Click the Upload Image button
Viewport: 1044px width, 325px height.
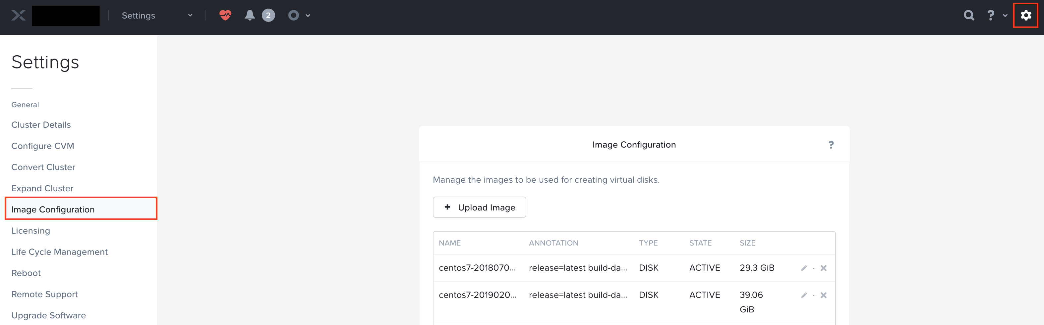click(x=479, y=207)
